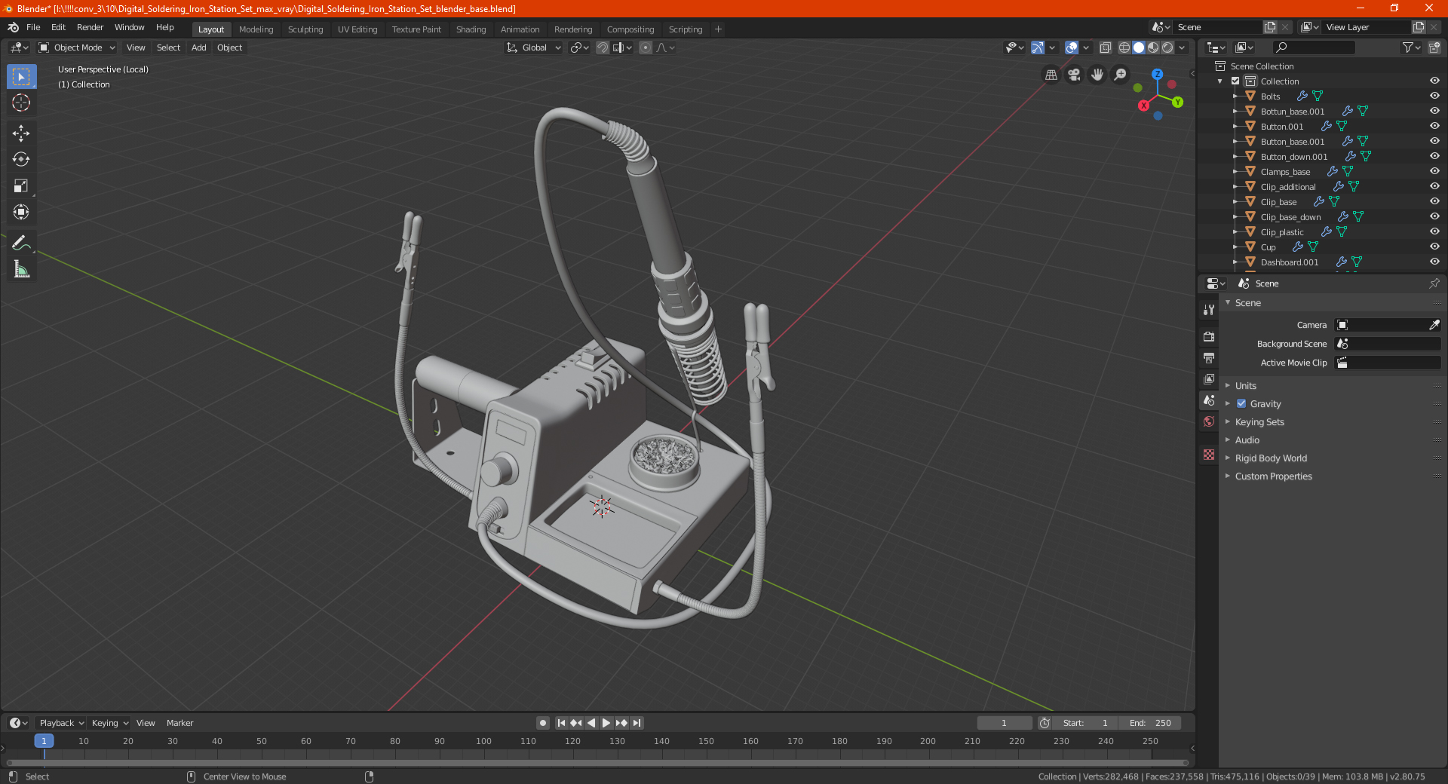Select the Select Box tool

21,77
